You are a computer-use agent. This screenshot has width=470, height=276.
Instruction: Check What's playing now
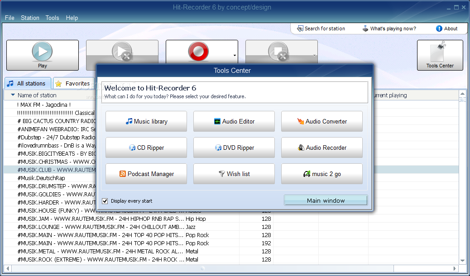pyautogui.click(x=389, y=29)
